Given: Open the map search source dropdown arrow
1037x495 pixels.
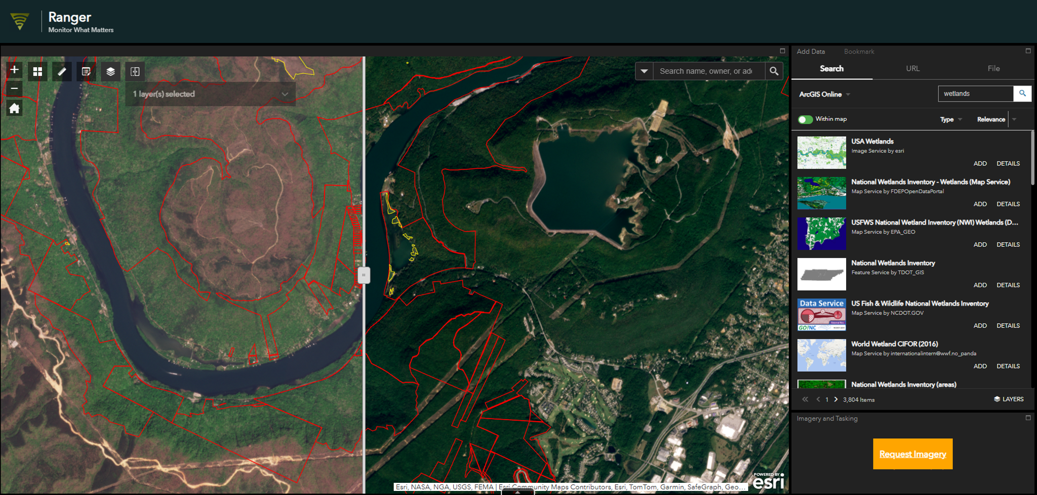Looking at the screenshot, I should tap(644, 71).
